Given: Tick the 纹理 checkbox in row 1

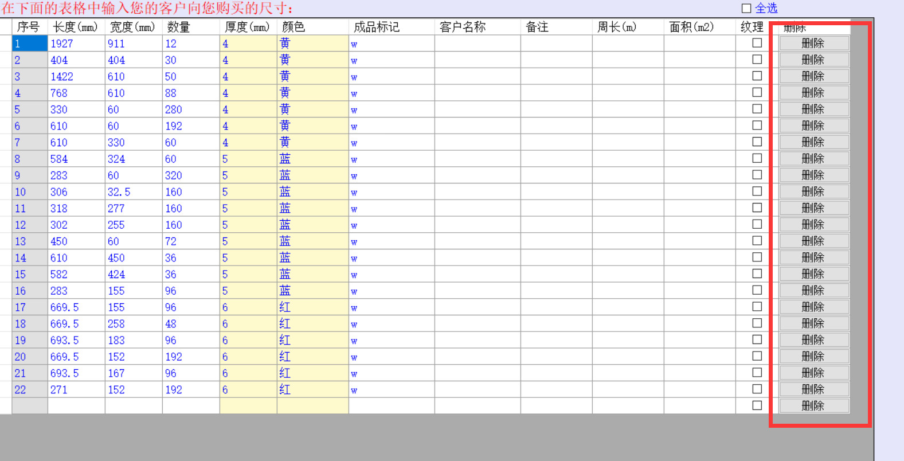Looking at the screenshot, I should click(x=757, y=42).
